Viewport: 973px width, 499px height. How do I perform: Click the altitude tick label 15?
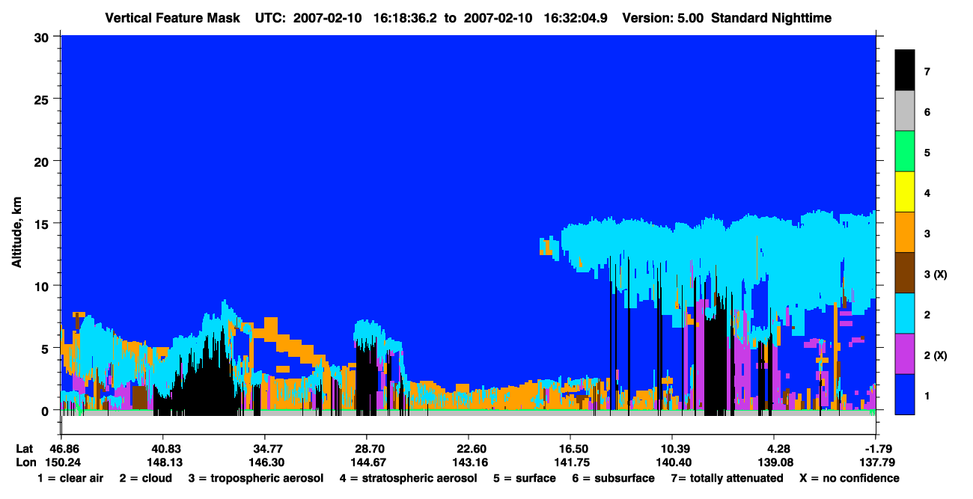pyautogui.click(x=43, y=224)
